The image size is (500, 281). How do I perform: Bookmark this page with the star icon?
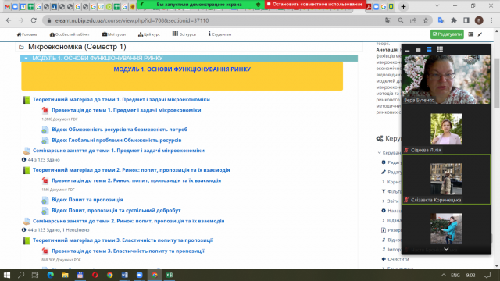click(426, 20)
